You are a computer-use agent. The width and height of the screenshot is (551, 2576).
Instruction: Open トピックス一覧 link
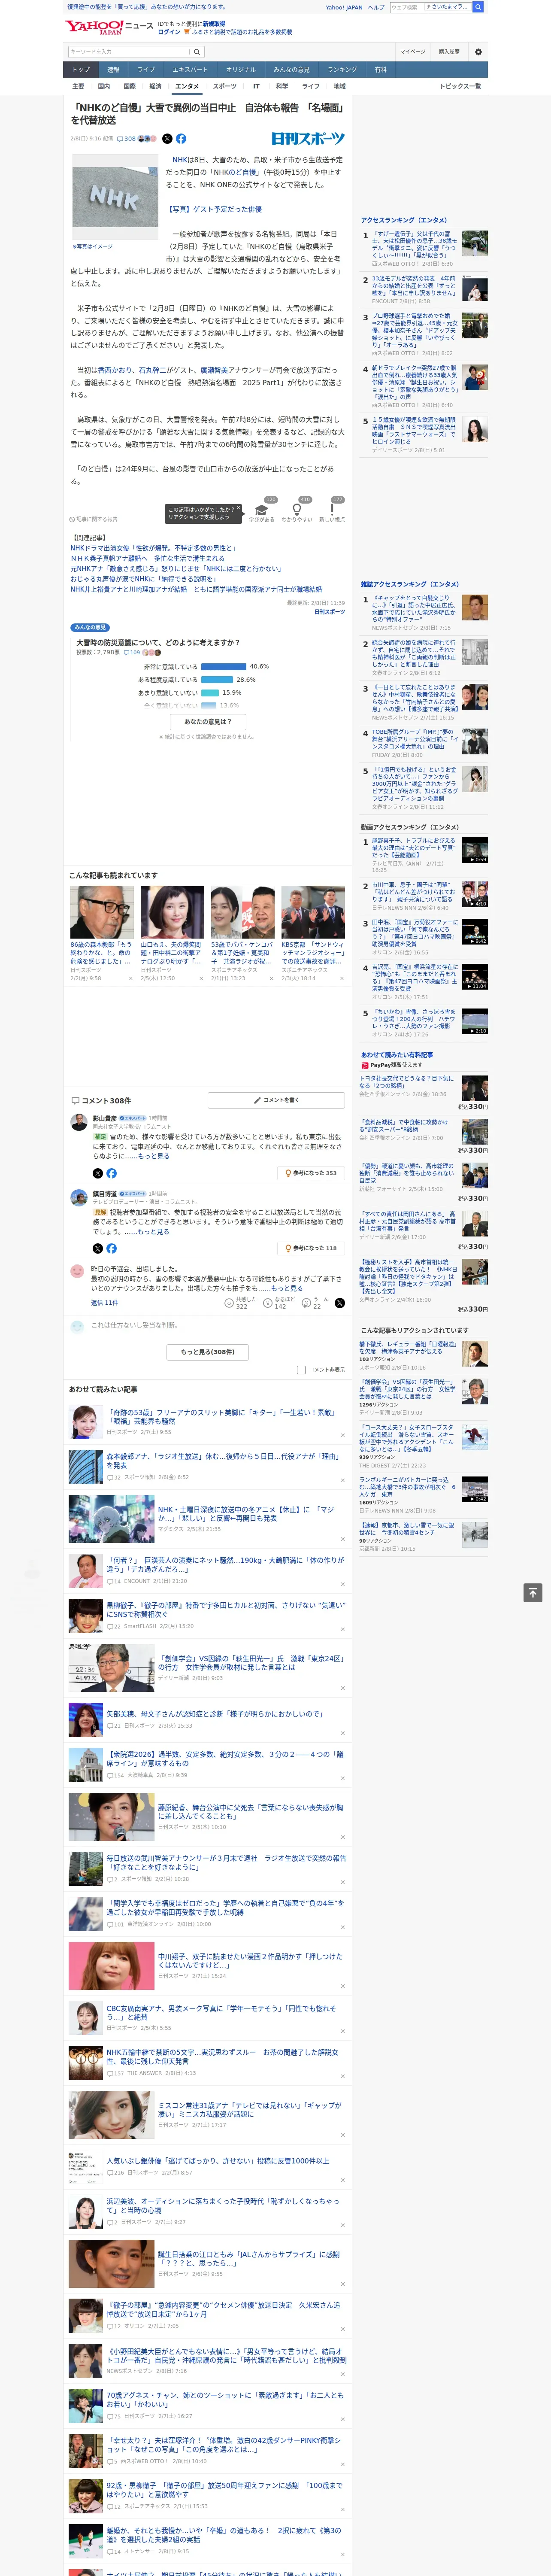tap(460, 86)
